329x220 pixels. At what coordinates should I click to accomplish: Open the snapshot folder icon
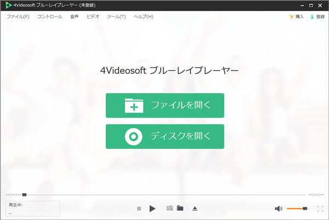[180, 208]
